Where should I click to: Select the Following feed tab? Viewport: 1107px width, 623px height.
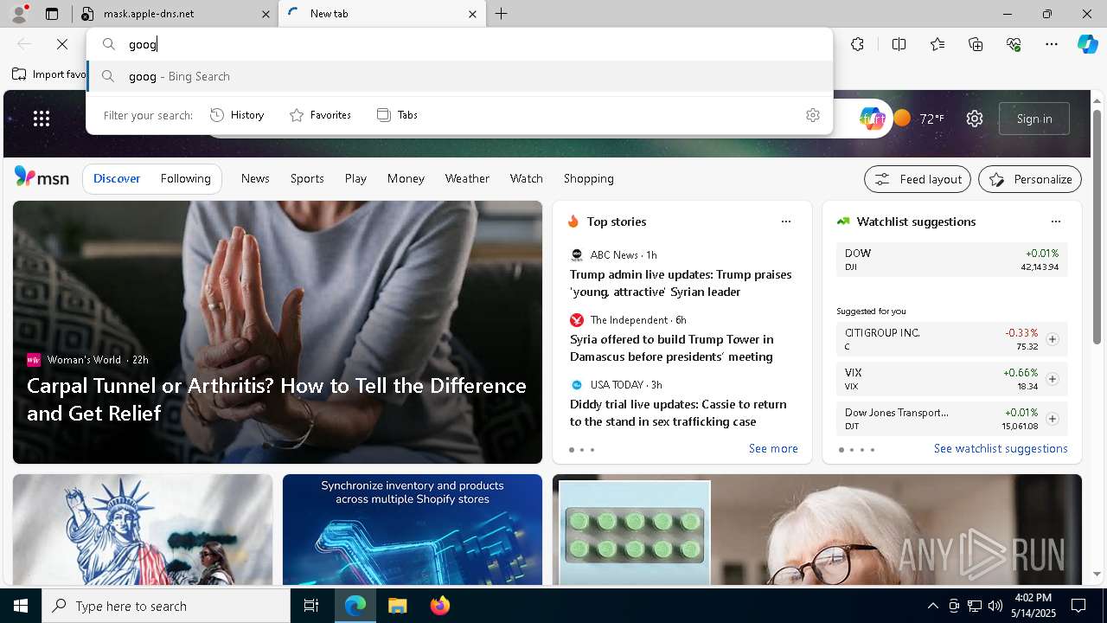pos(186,178)
